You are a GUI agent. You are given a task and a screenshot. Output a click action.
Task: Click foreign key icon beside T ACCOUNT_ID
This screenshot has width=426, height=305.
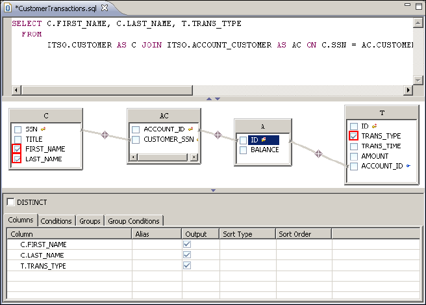click(408, 166)
